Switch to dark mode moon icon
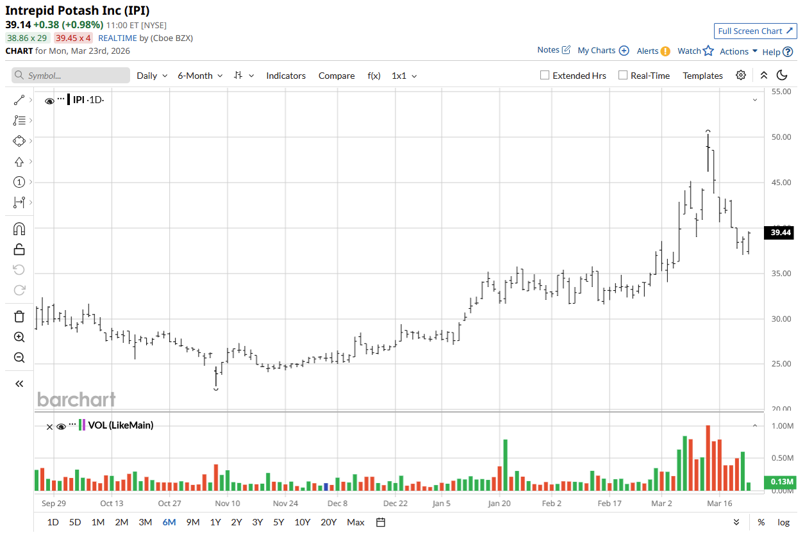805x542 pixels. 782,75
